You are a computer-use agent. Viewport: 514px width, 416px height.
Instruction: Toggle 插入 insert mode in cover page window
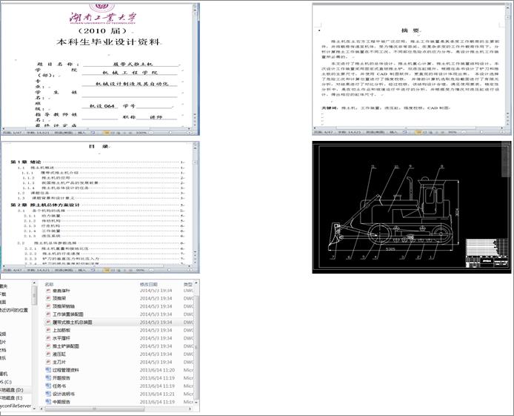coord(81,133)
